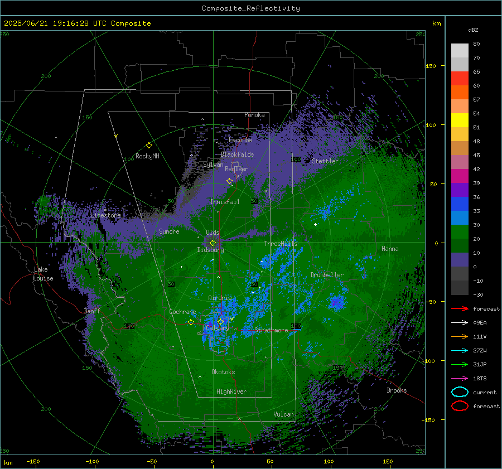Click the Sylvan label
502x469 pixels.
point(213,165)
